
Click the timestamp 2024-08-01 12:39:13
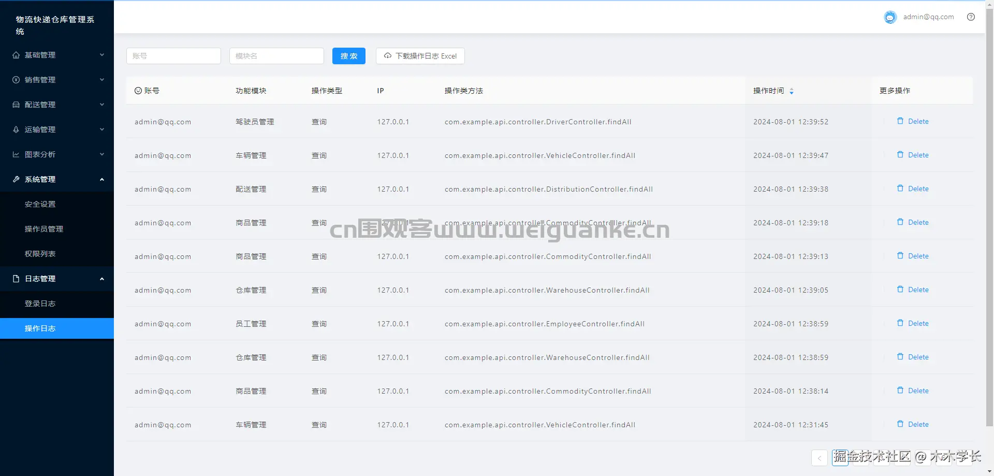[791, 256]
